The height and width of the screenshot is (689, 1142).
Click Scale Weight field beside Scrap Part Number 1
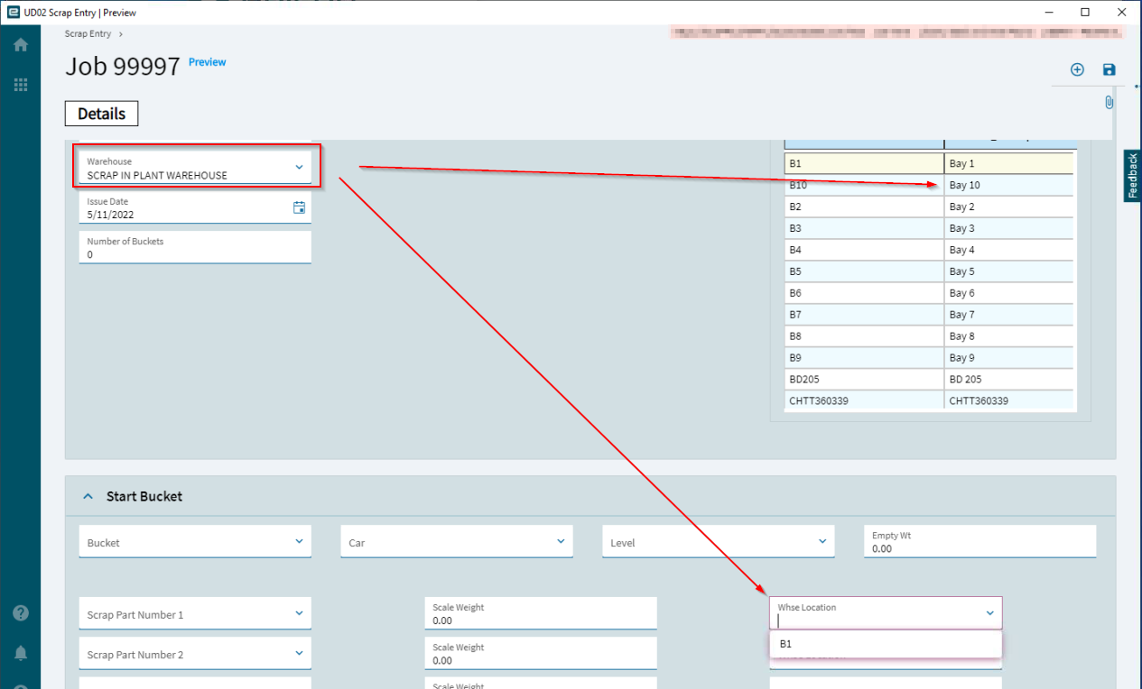pos(541,613)
